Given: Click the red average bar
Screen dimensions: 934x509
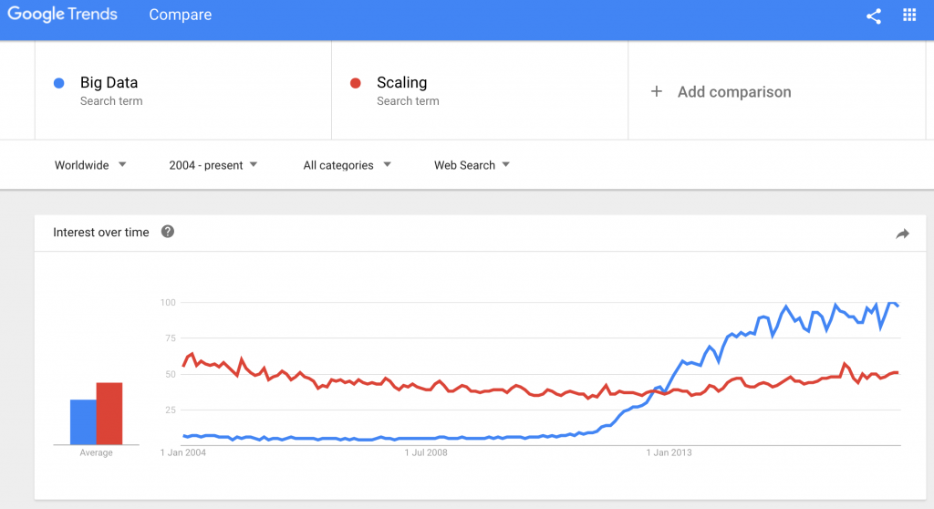Looking at the screenshot, I should tap(109, 413).
